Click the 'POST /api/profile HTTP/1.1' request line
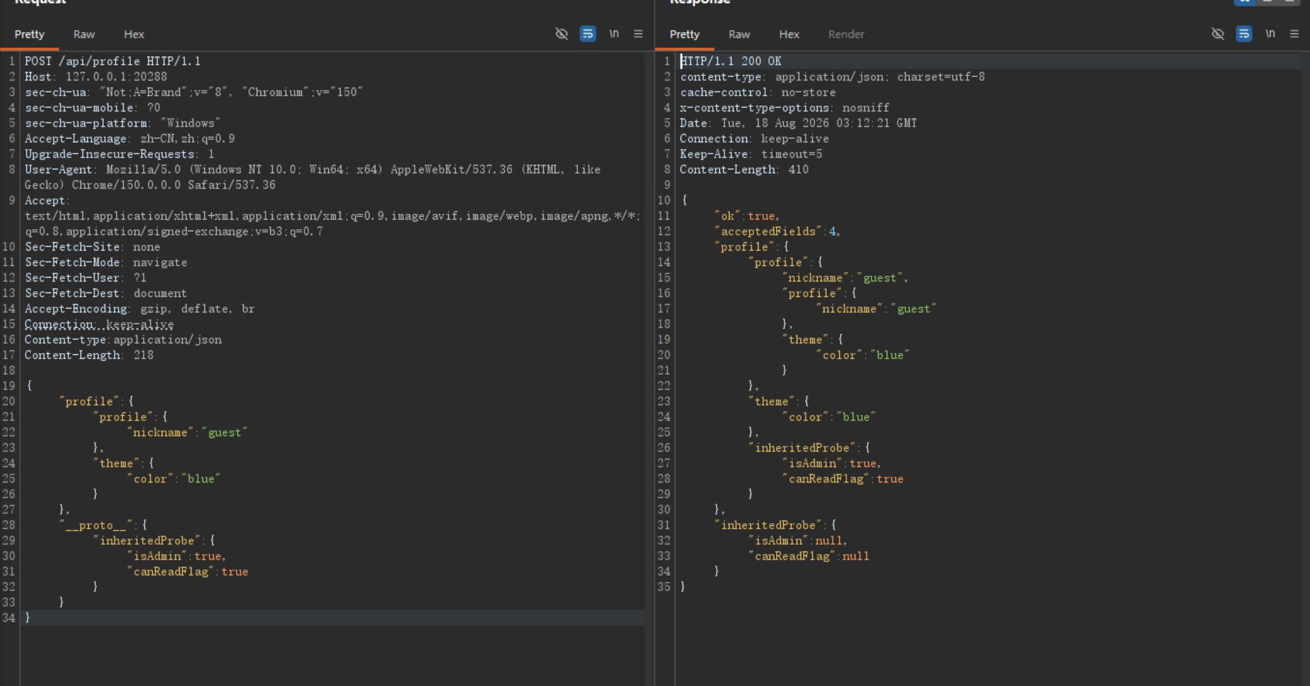Image resolution: width=1310 pixels, height=686 pixels. [113, 61]
